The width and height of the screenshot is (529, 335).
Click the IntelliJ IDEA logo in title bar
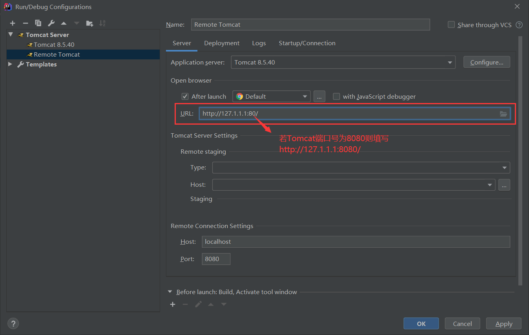pos(7,7)
